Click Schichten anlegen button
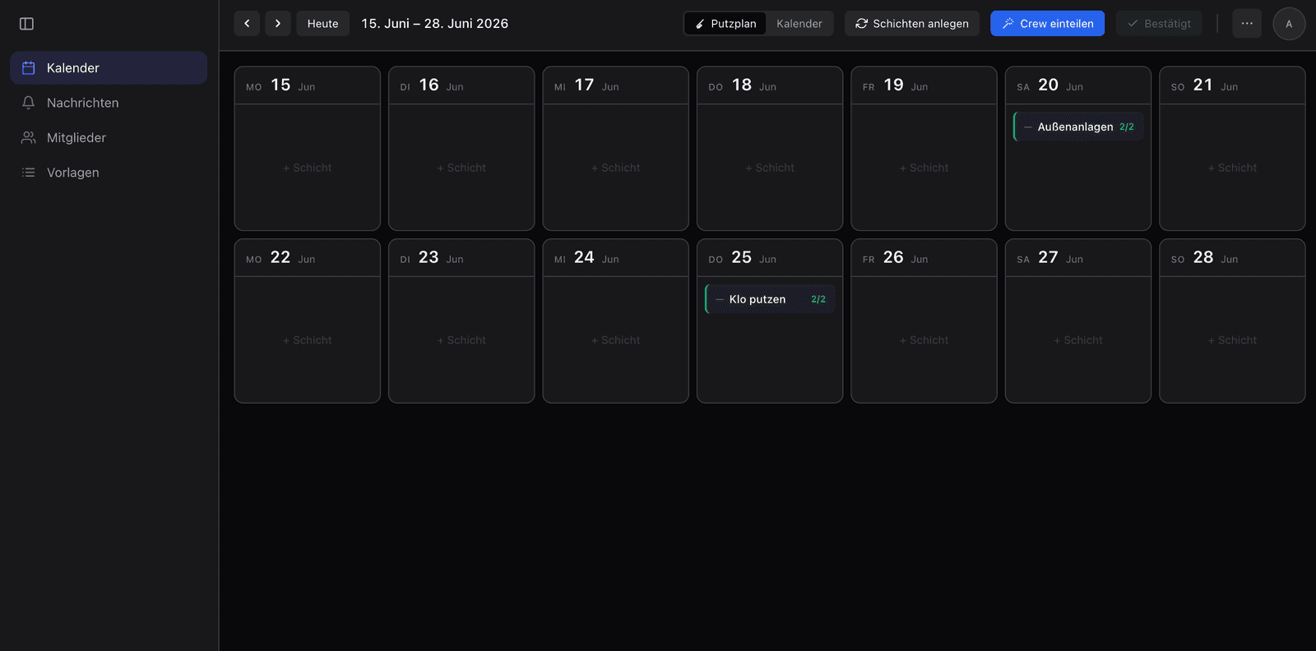1316x651 pixels. [912, 24]
